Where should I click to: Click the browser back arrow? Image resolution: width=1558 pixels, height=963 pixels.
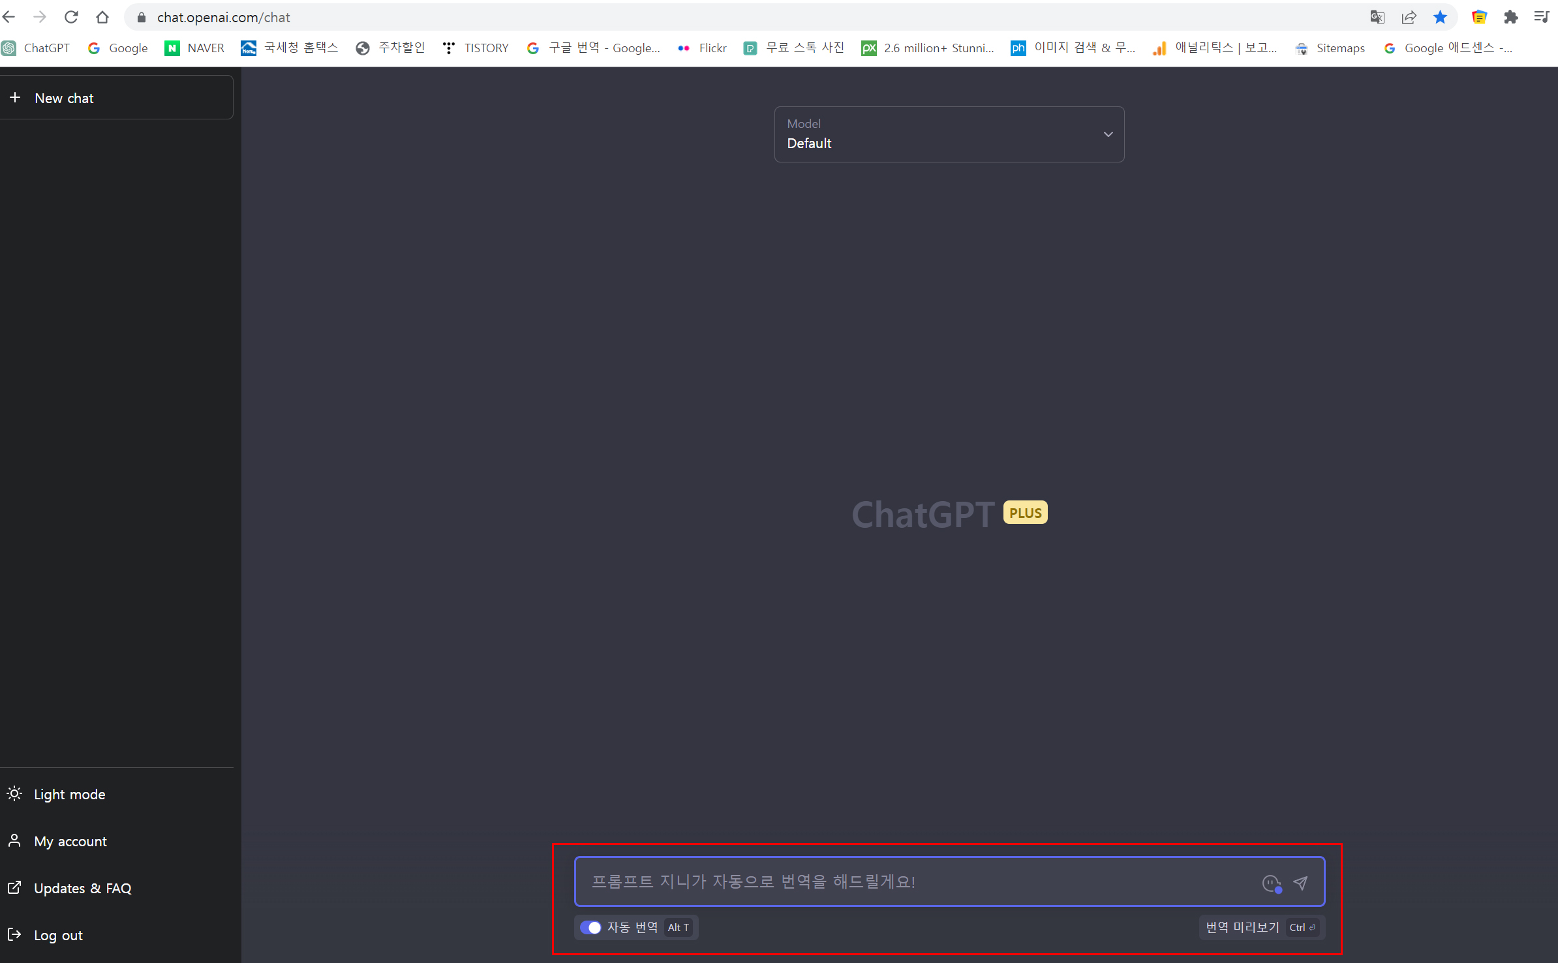click(9, 17)
